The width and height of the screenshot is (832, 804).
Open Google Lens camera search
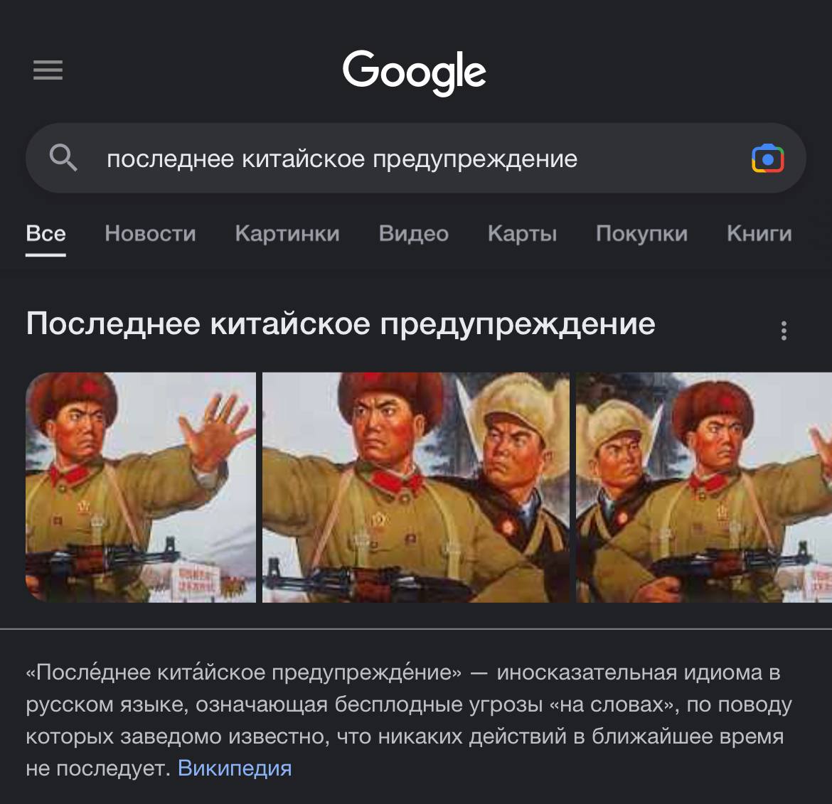tap(767, 158)
